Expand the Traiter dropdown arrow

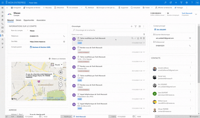tap(152, 8)
